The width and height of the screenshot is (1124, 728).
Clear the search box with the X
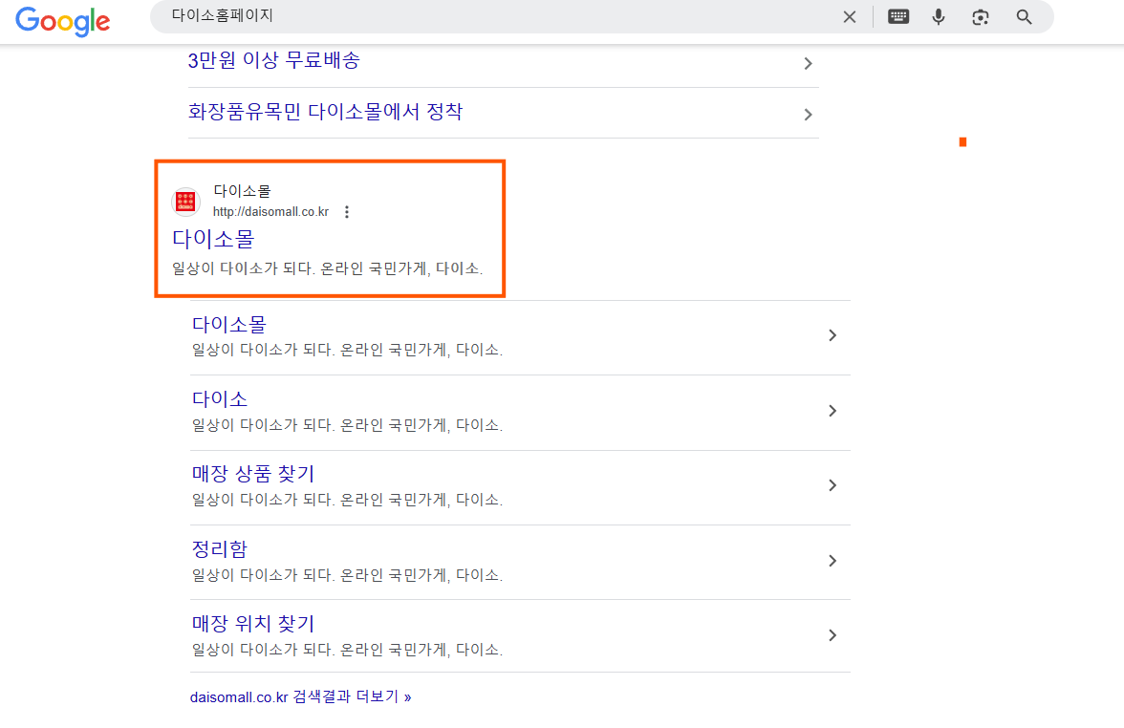850,16
